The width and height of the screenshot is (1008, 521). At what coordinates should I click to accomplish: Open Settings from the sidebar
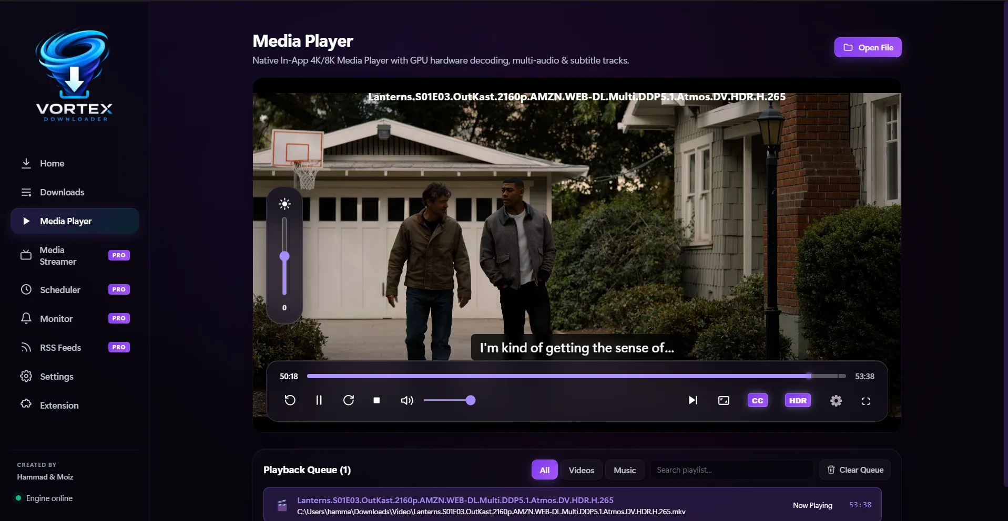(75, 377)
